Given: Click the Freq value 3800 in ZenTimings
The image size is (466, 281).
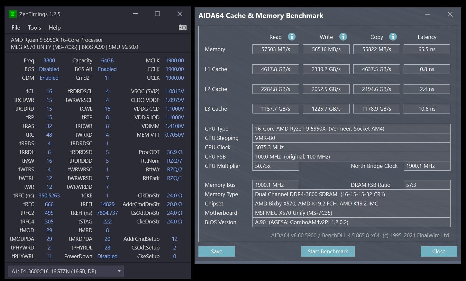Looking at the screenshot, I should click(x=49, y=60).
